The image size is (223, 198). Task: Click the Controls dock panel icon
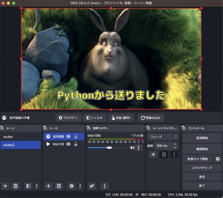pos(183,128)
